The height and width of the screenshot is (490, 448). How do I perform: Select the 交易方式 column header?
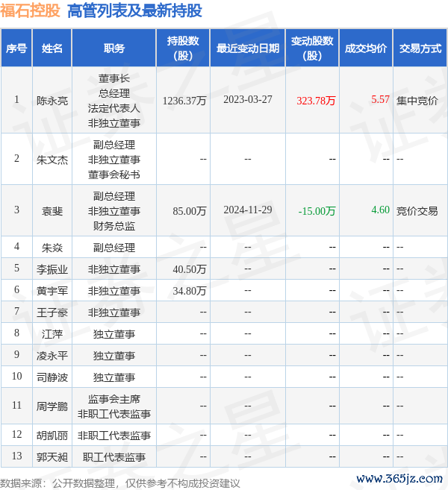tap(420, 48)
